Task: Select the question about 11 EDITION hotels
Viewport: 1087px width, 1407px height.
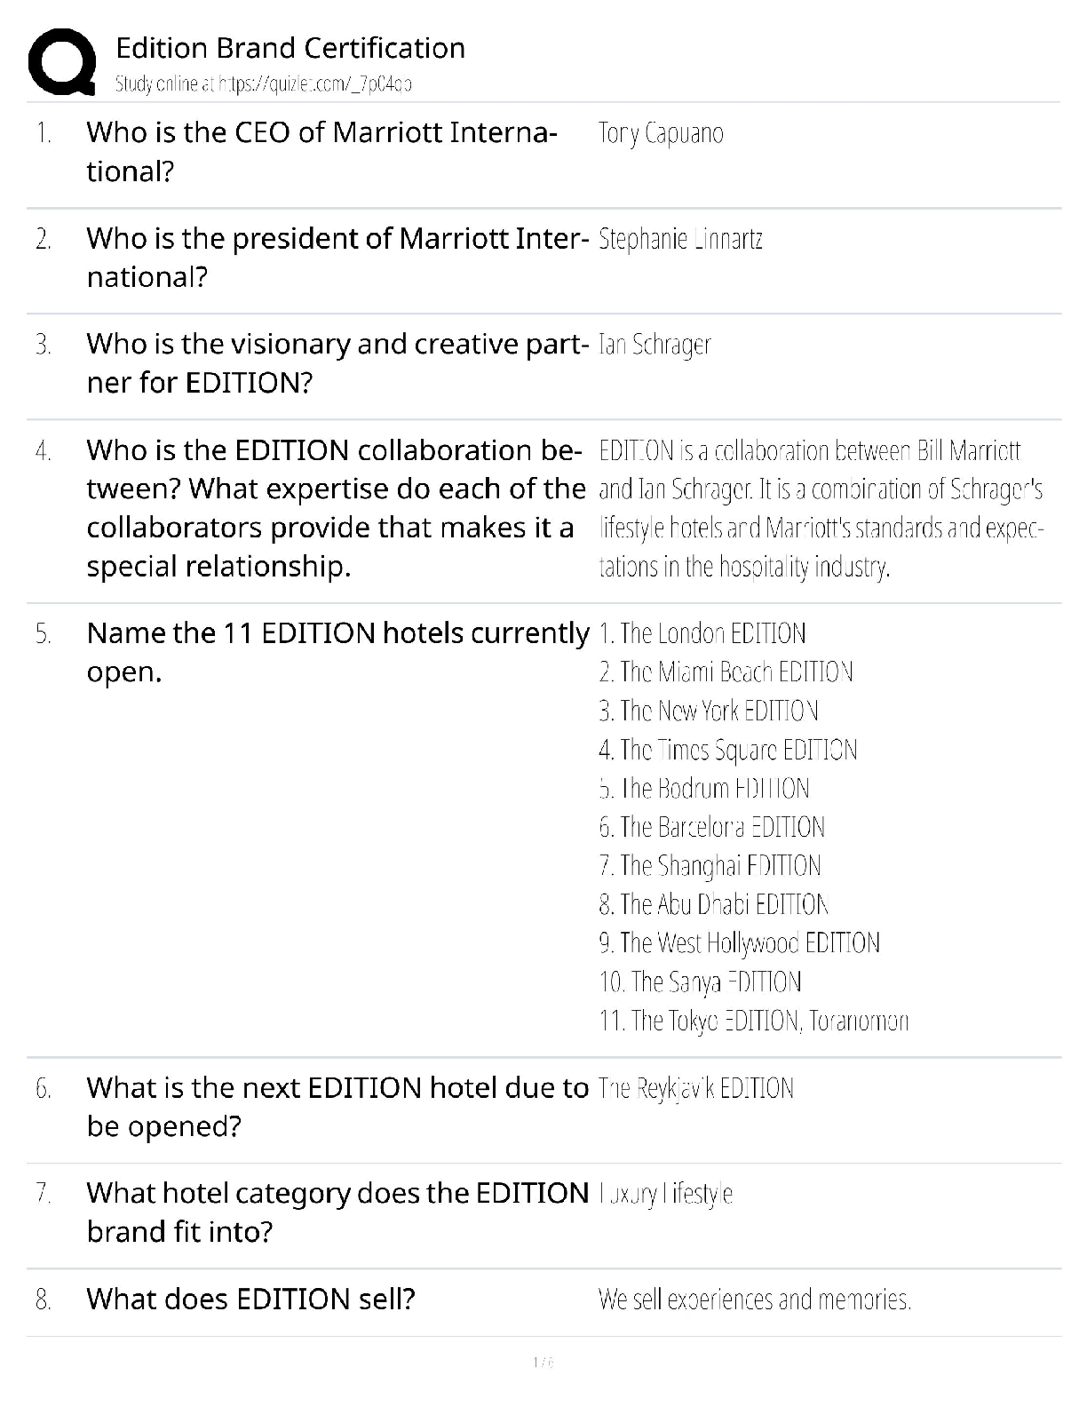Action: click(337, 651)
